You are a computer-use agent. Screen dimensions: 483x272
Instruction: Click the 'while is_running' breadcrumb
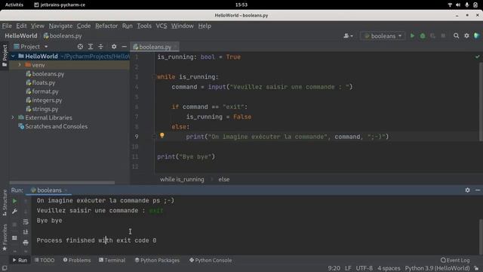coord(182,179)
